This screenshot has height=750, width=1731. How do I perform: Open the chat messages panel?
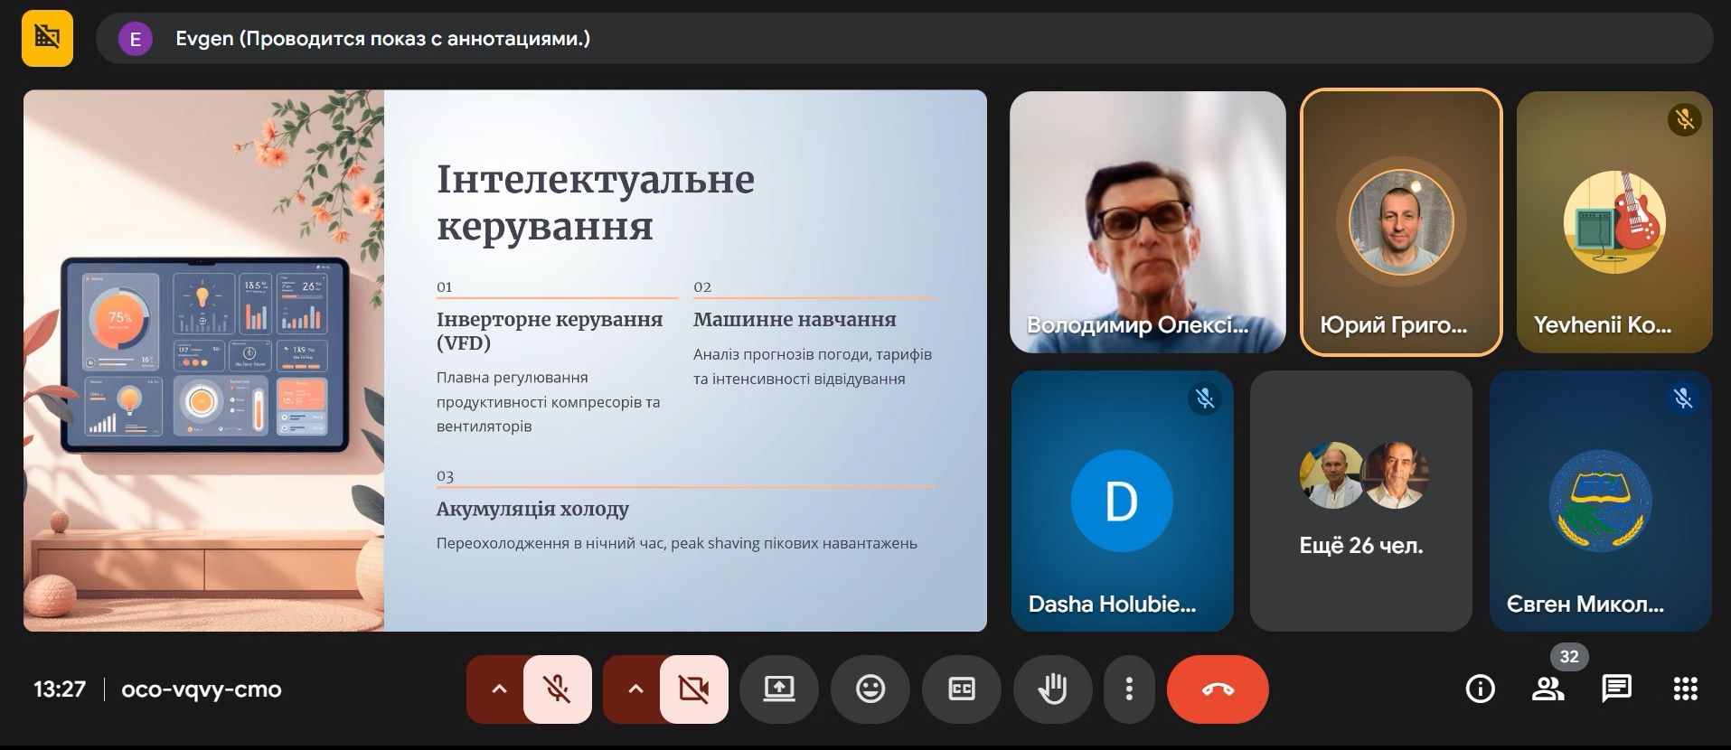tap(1616, 689)
